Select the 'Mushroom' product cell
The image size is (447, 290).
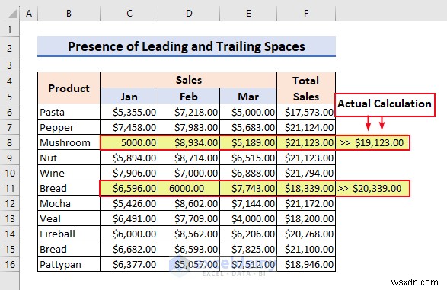(69, 142)
